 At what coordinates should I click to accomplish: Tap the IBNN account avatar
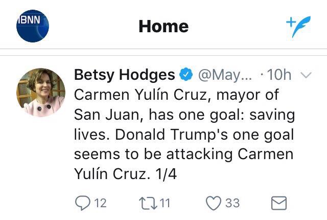pos(32,26)
